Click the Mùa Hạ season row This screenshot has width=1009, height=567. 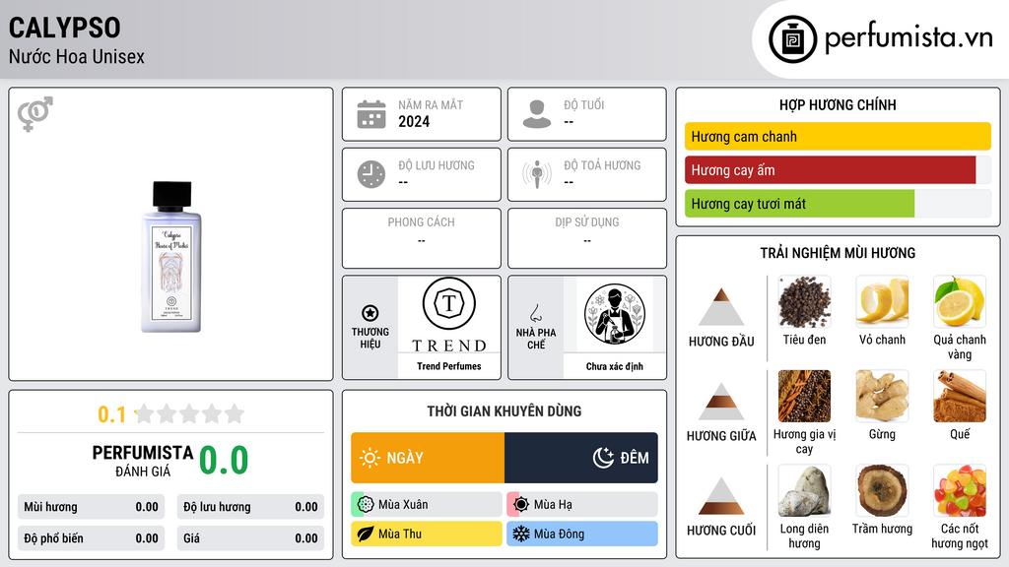pos(582,504)
